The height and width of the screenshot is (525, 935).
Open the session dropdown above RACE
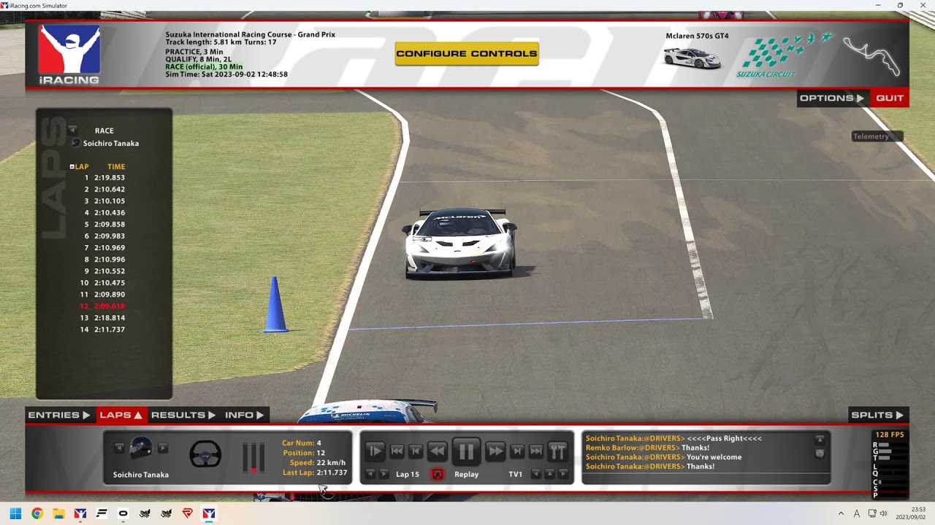(x=72, y=130)
